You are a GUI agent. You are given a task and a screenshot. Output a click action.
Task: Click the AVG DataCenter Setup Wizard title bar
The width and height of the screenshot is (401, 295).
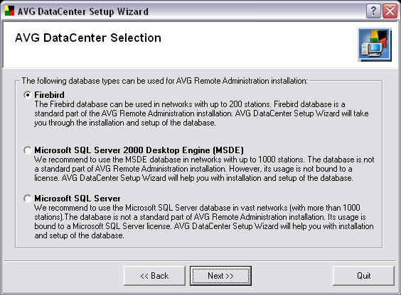coord(83,11)
